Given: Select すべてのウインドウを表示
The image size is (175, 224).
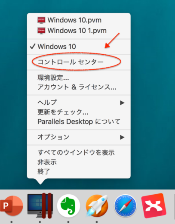Looking at the screenshot, I should click(x=79, y=152).
